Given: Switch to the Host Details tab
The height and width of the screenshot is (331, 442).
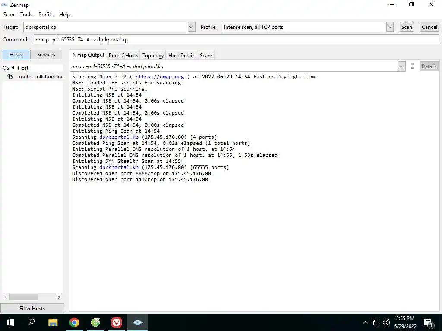Looking at the screenshot, I should [182, 56].
